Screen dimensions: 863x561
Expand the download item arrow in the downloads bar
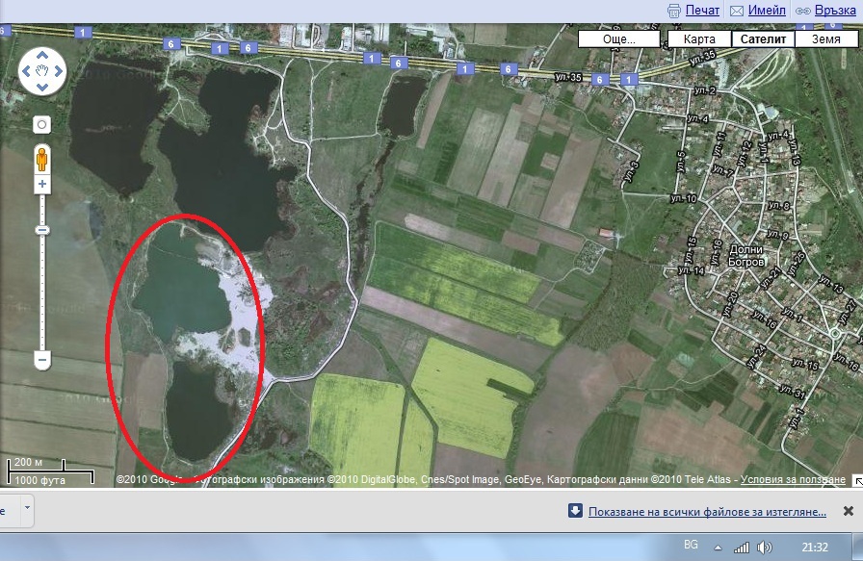pyautogui.click(x=26, y=507)
